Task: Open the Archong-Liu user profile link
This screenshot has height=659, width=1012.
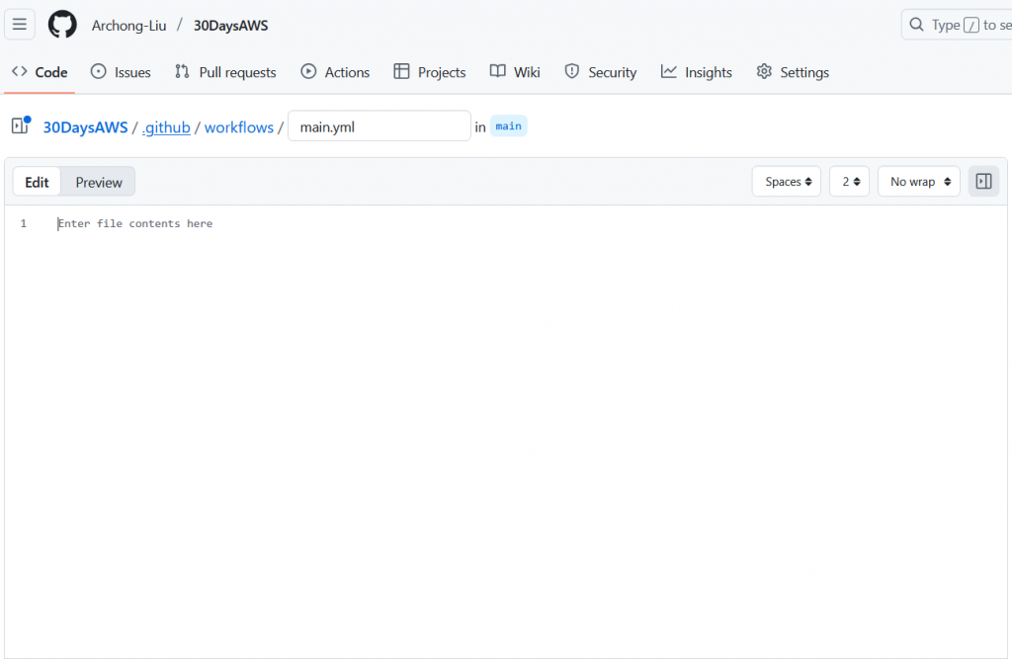Action: [128, 25]
